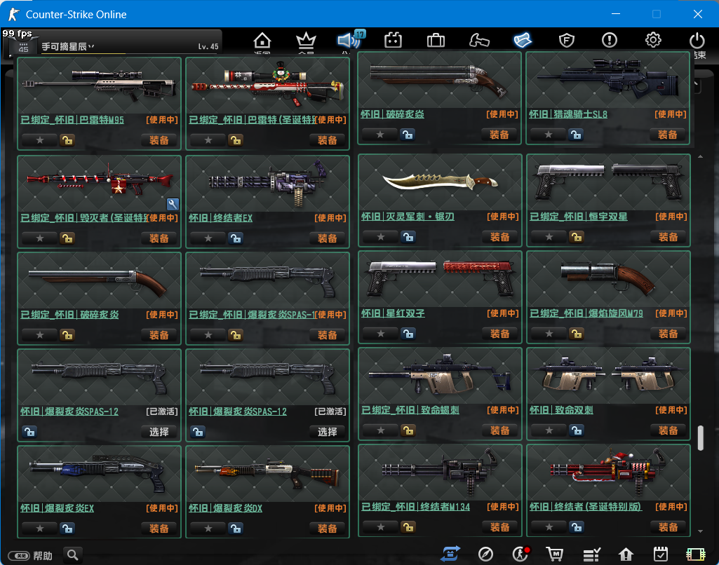The width and height of the screenshot is (719, 565).
Task: Open the calendar check icon at bottom
Action: tap(661, 554)
